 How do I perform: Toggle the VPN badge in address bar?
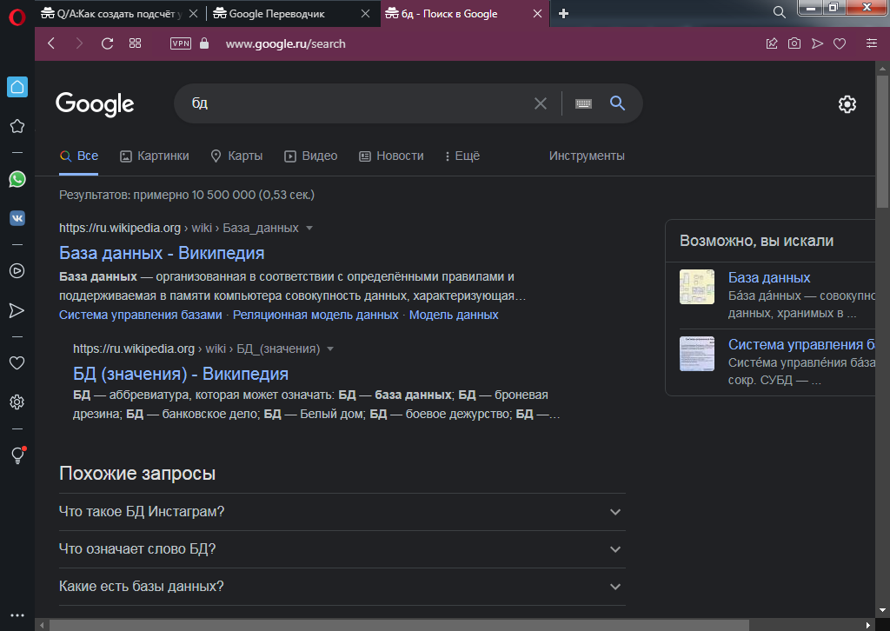tap(181, 43)
